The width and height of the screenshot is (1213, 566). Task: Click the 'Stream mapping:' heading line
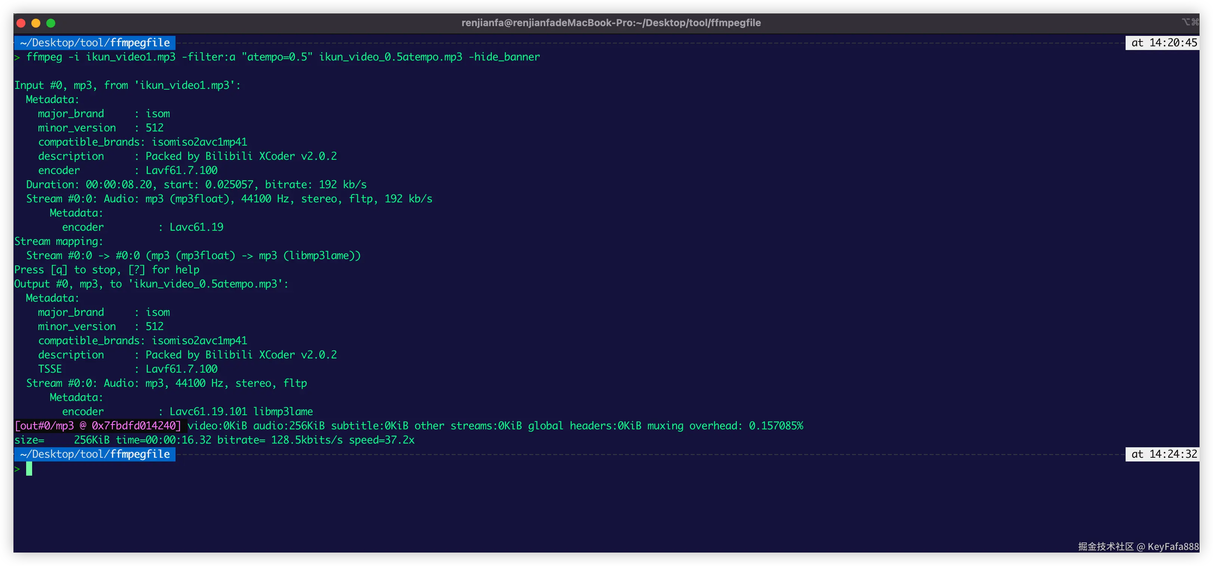tap(59, 242)
